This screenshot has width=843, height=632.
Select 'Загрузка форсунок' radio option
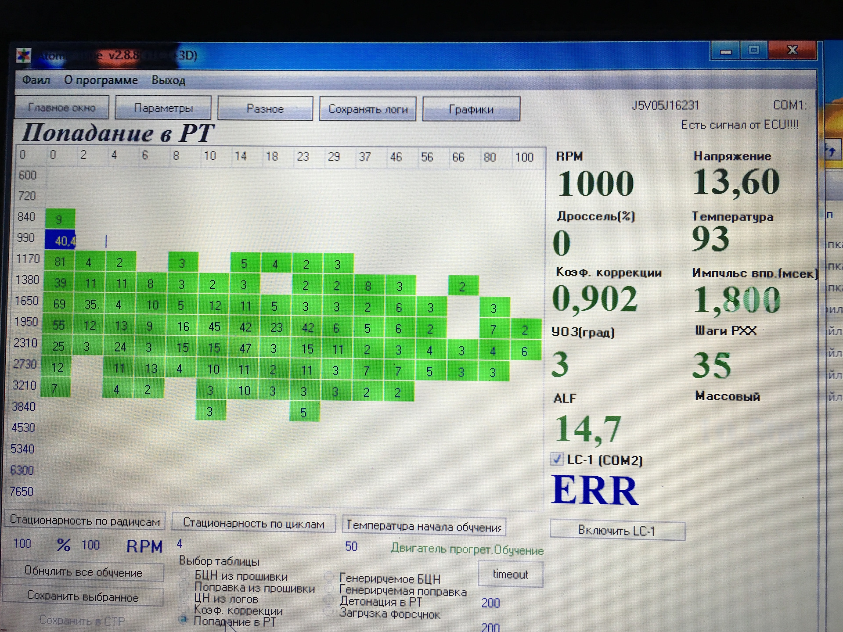coord(328,612)
